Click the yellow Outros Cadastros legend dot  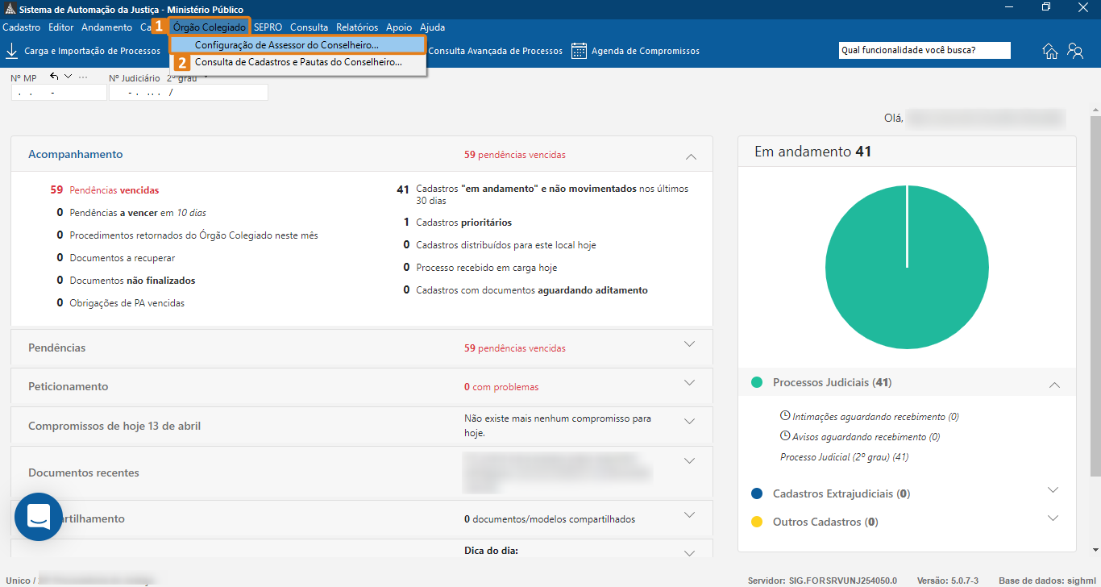pos(756,522)
